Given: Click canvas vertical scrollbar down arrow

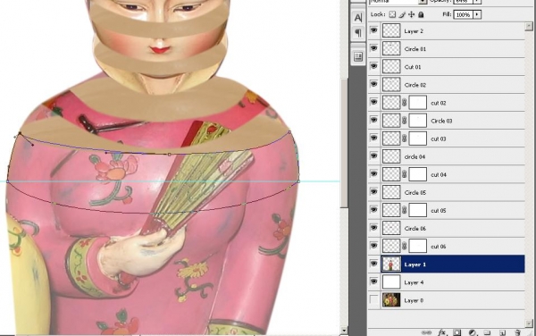Looking at the screenshot, I should pyautogui.click(x=344, y=331).
